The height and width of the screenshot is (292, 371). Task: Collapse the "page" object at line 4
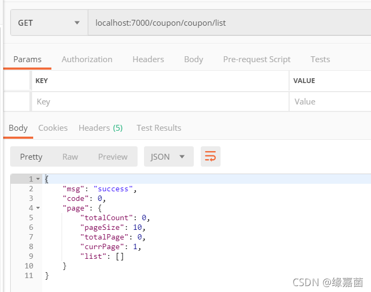coord(38,208)
